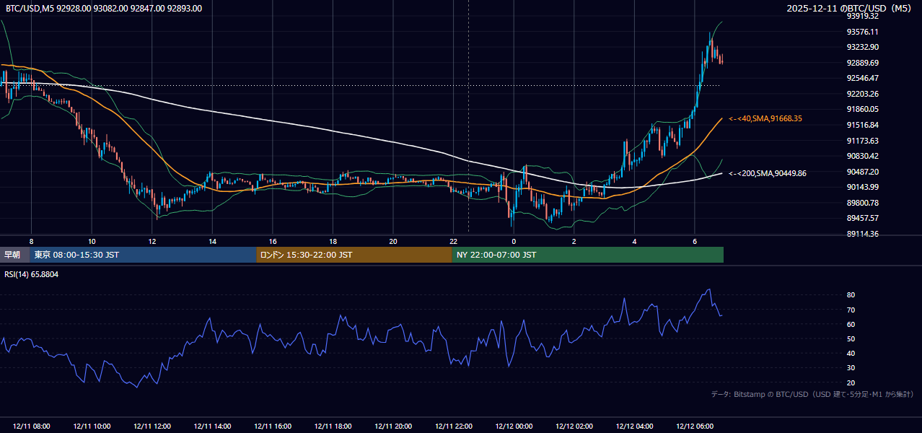Click the 90143.99 price axis label
This screenshot has height=433, width=922.
coord(862,187)
